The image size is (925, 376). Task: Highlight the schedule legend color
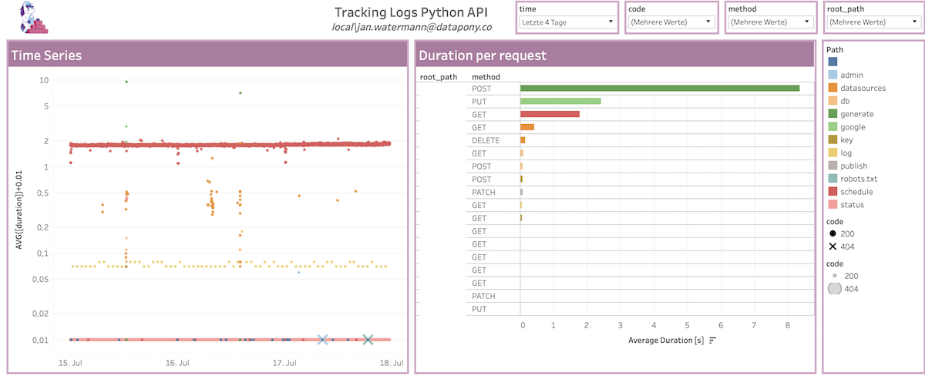point(832,192)
